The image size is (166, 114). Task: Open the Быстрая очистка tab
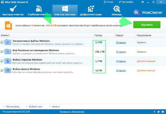pyautogui.click(x=13, y=11)
